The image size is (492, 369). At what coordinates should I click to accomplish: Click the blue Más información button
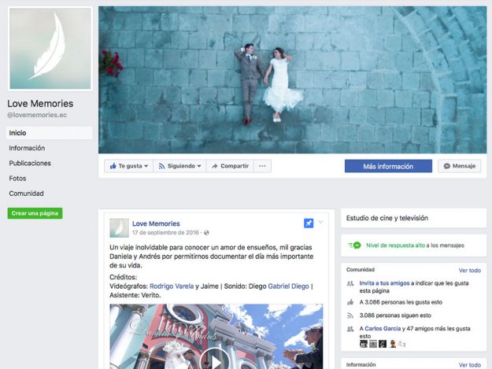(388, 166)
